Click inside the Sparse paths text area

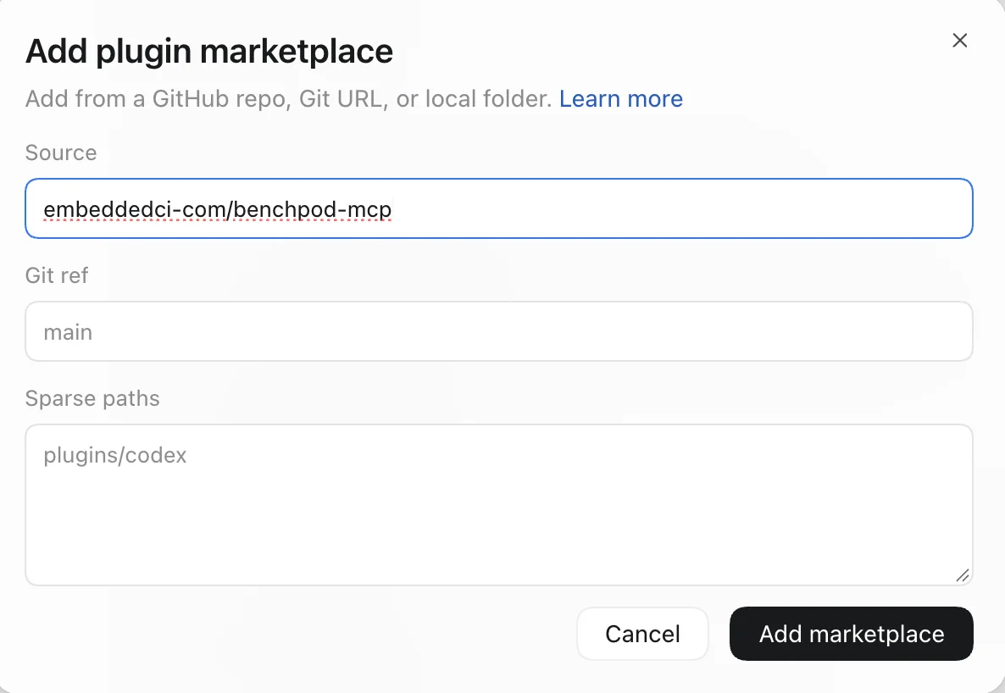pyautogui.click(x=498, y=505)
